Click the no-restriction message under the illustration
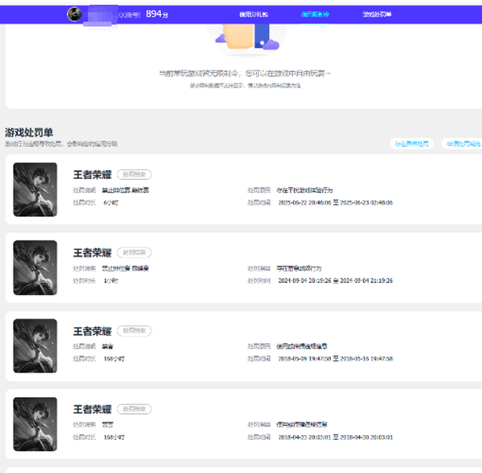 coord(245,73)
